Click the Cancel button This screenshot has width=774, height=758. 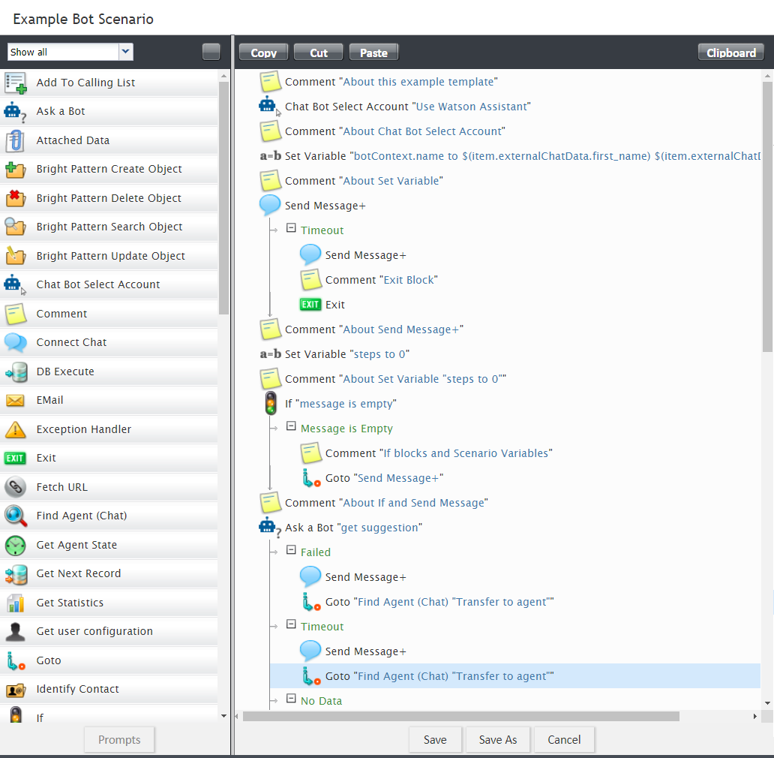(x=564, y=739)
